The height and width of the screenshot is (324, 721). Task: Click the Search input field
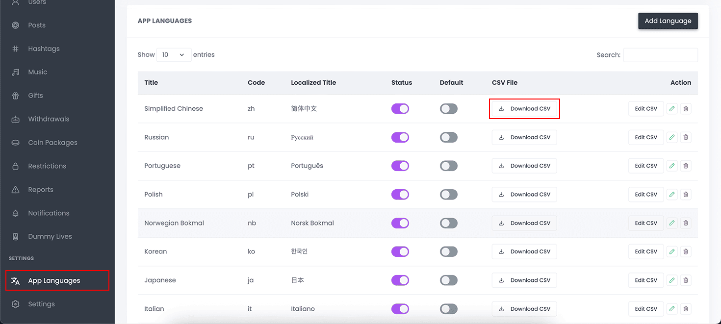click(660, 55)
